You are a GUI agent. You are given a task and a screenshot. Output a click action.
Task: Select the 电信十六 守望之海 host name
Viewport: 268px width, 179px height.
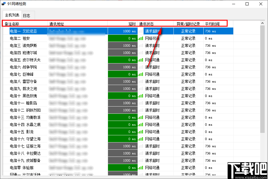(25, 139)
